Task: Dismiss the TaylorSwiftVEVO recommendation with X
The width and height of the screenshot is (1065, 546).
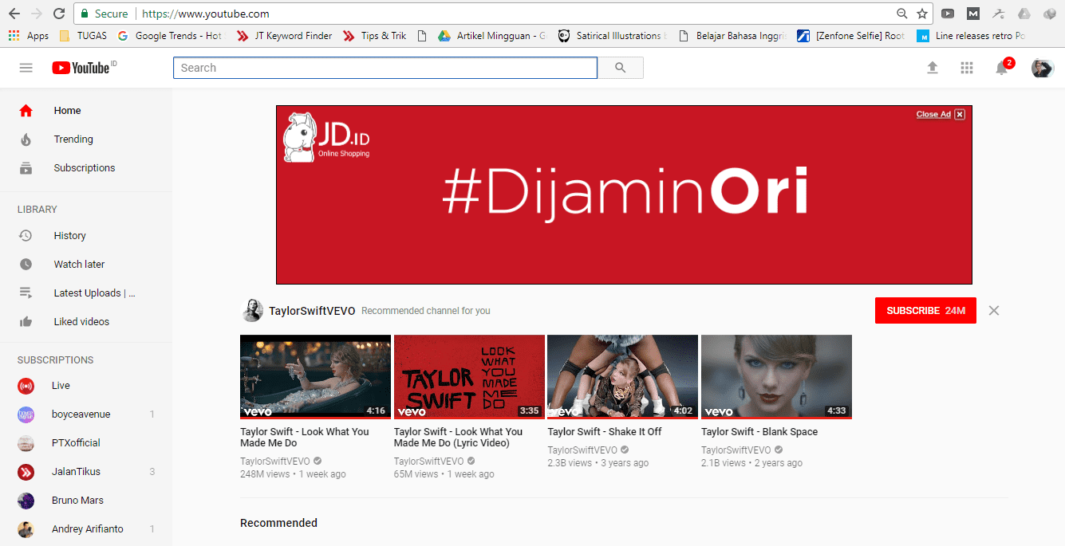Action: (994, 311)
